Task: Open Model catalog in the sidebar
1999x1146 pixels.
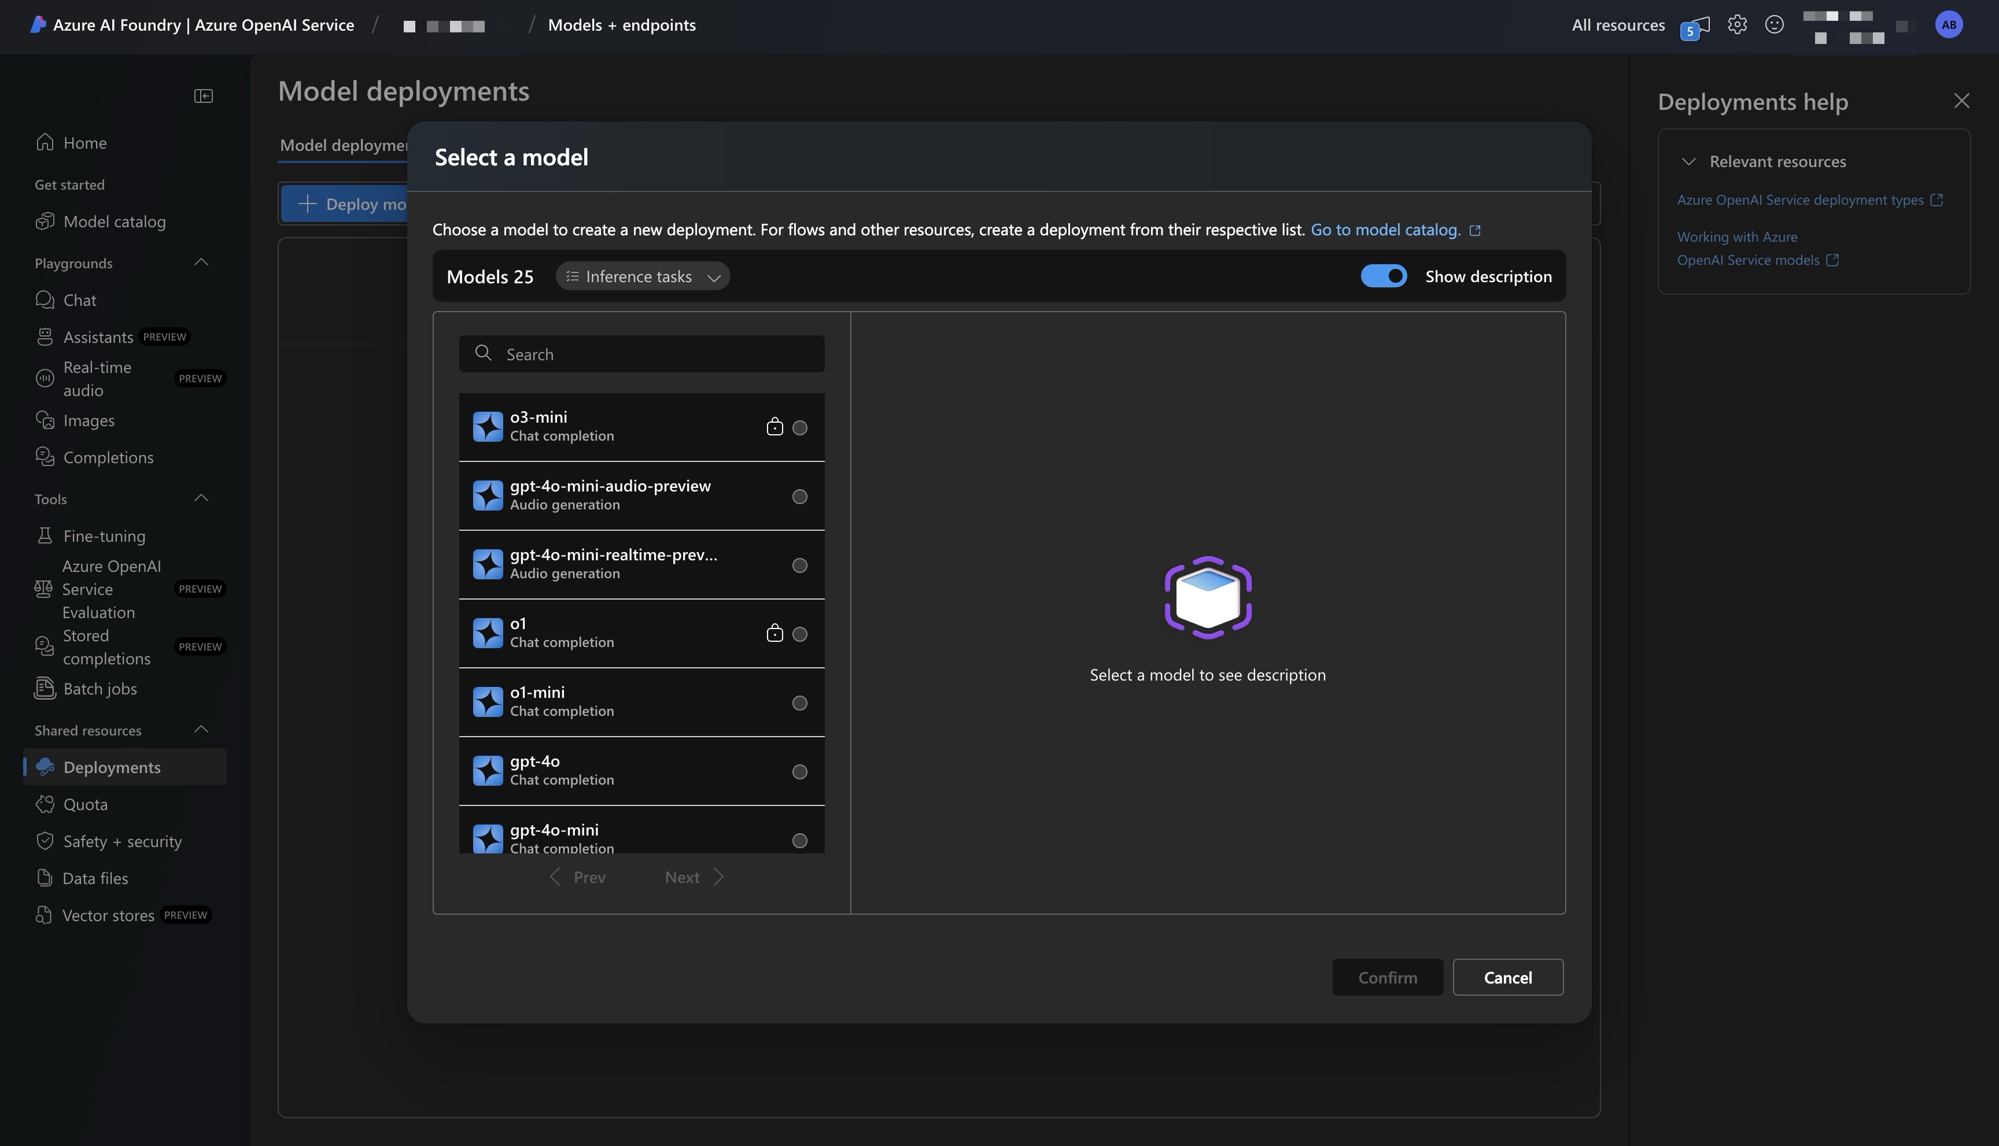Action: pos(114,222)
